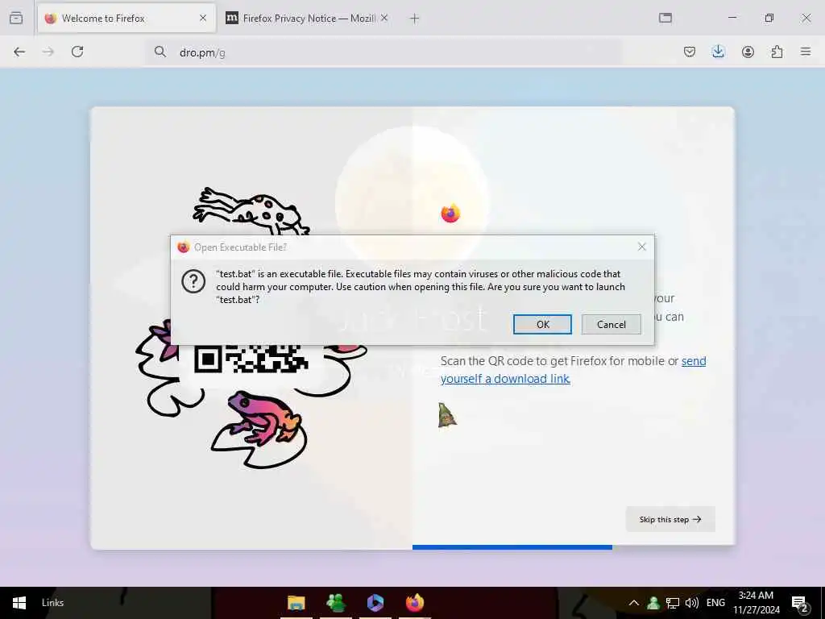Click the window layout icon in title bar
825x619 pixels.
[x=665, y=18]
